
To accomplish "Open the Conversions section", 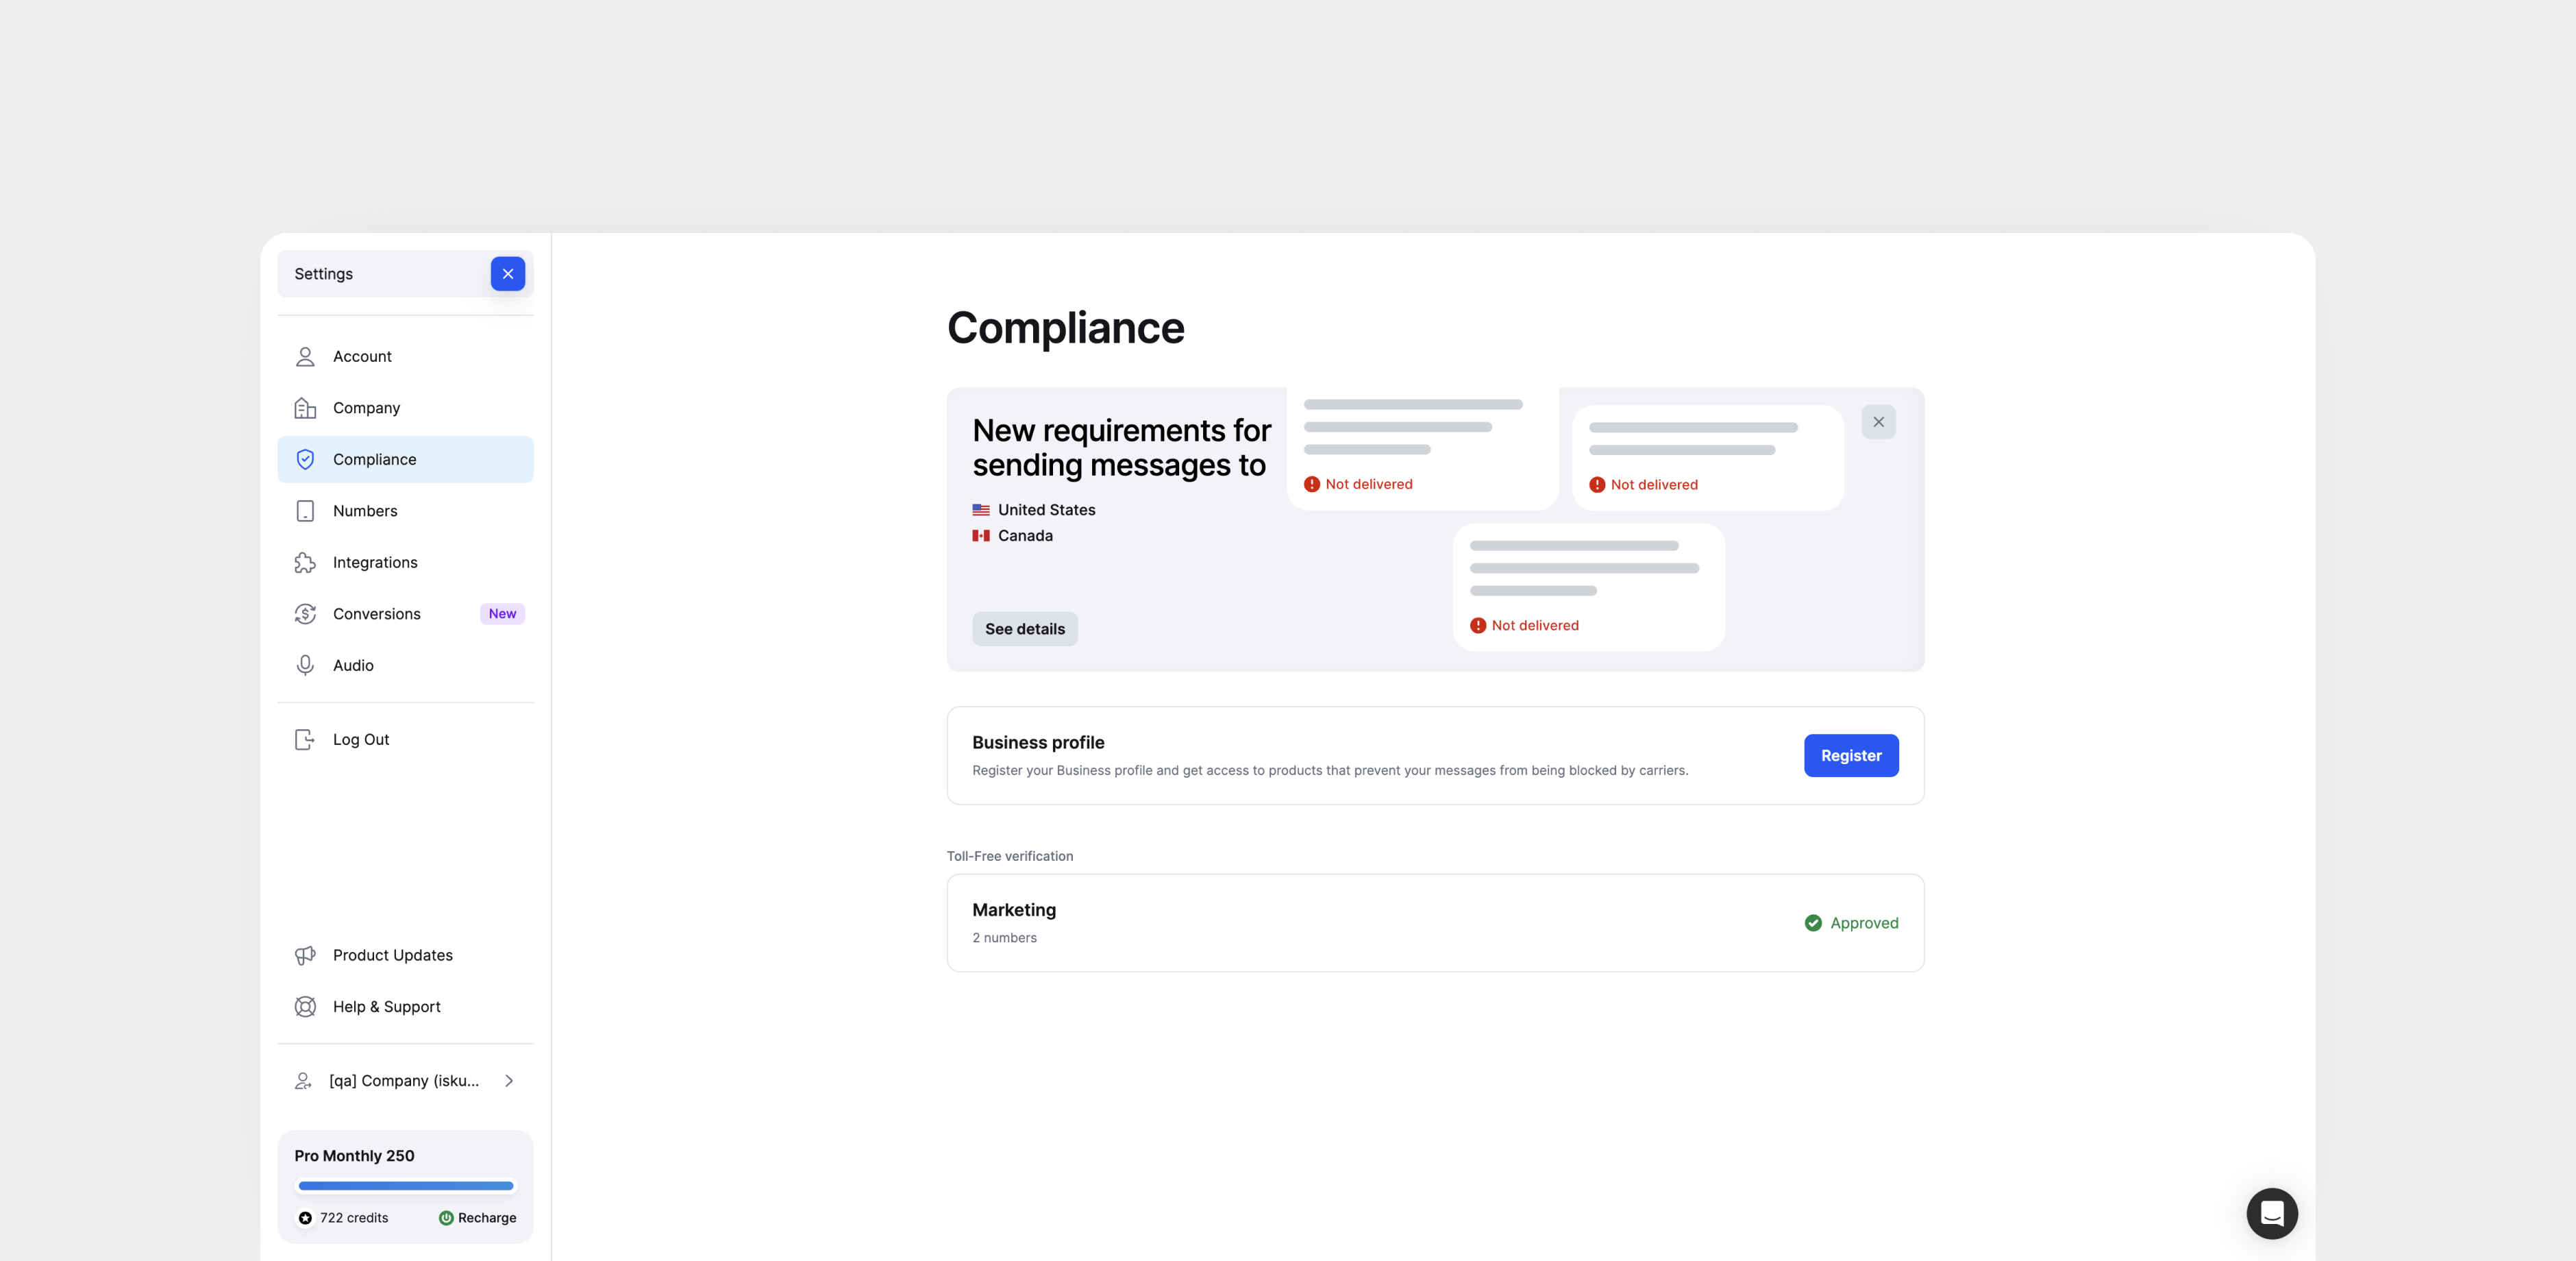I will [405, 614].
